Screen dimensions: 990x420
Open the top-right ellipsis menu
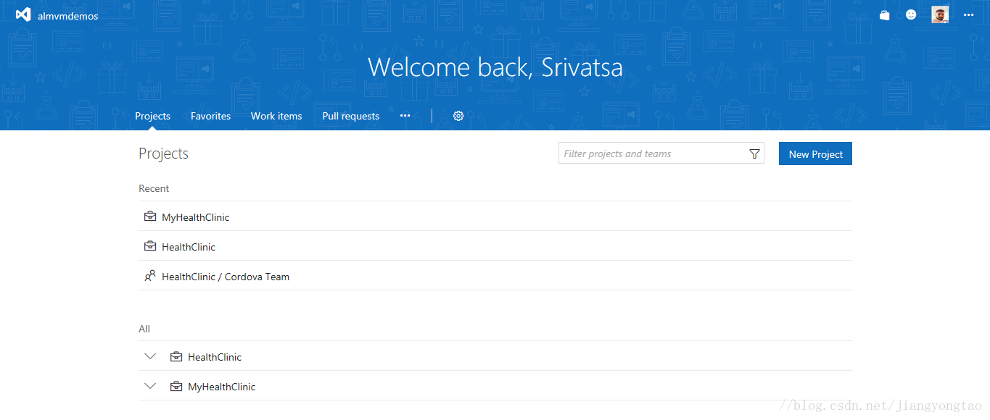[969, 14]
